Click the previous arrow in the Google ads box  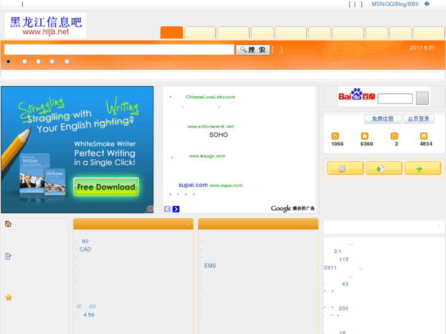click(x=167, y=209)
